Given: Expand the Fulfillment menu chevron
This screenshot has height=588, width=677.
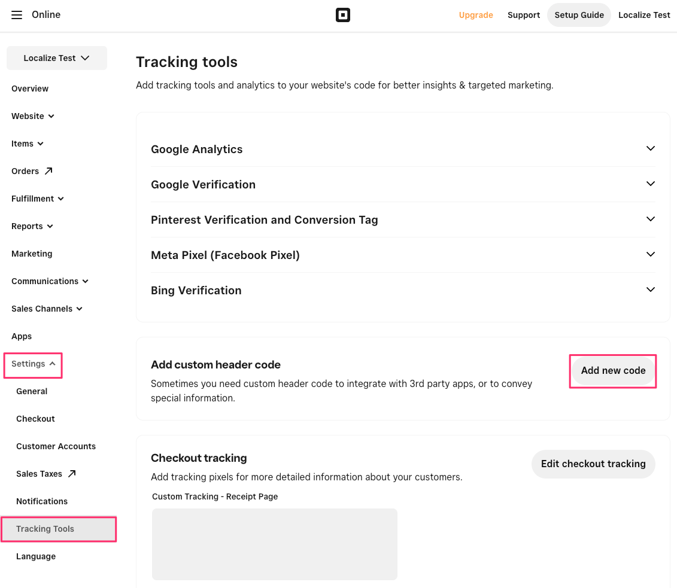Looking at the screenshot, I should coord(61,199).
